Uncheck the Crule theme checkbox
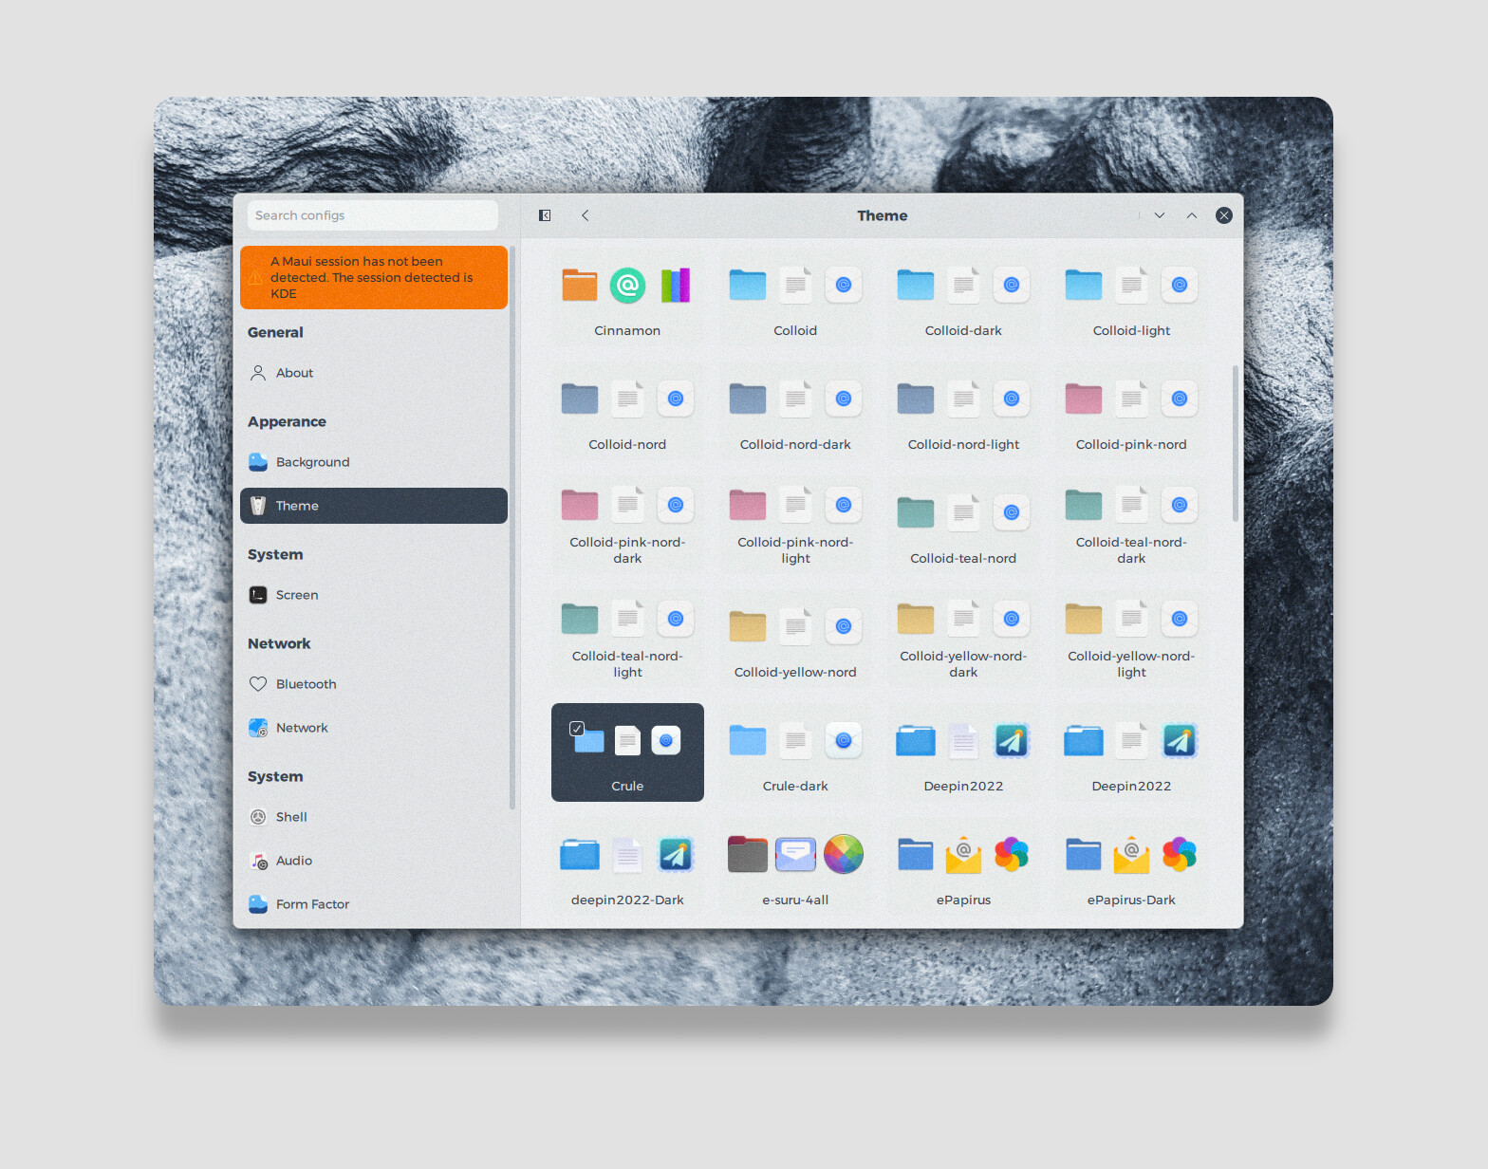Viewport: 1488px width, 1169px height. coord(576,729)
